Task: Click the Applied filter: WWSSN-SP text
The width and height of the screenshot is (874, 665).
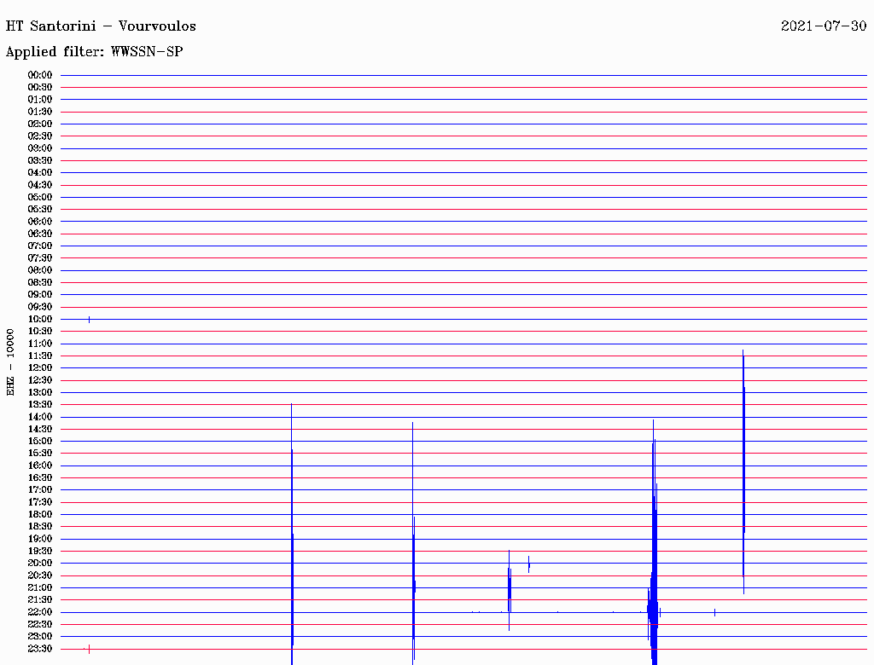Action: (x=94, y=52)
